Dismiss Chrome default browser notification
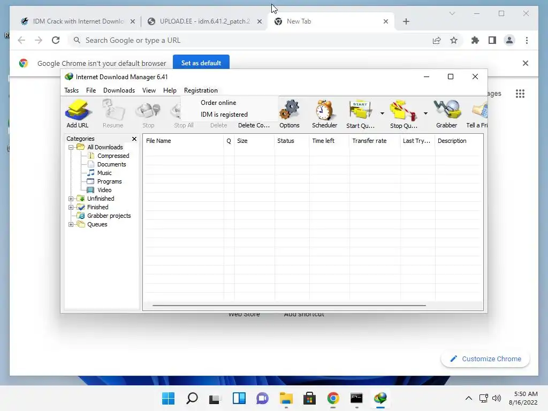 [x=526, y=63]
